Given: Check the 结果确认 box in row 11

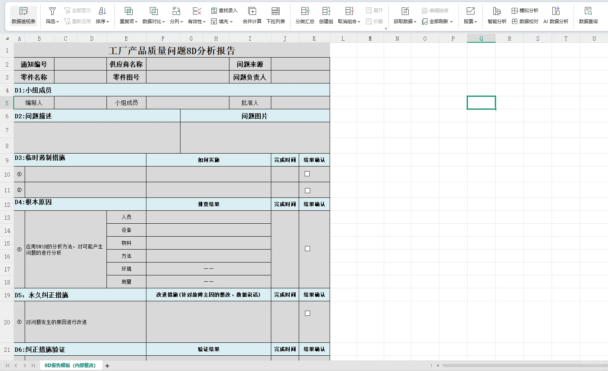Looking at the screenshot, I should pos(307,191).
